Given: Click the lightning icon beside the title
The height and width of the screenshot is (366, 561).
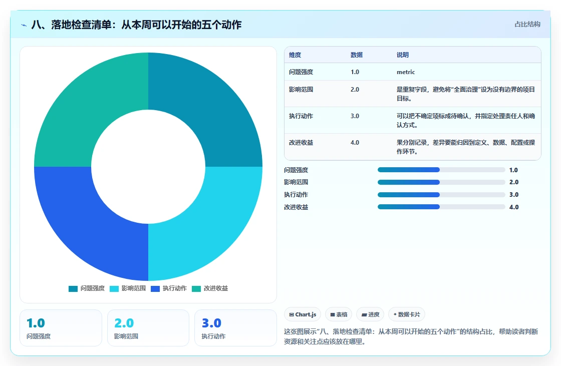Looking at the screenshot, I should click(24, 25).
